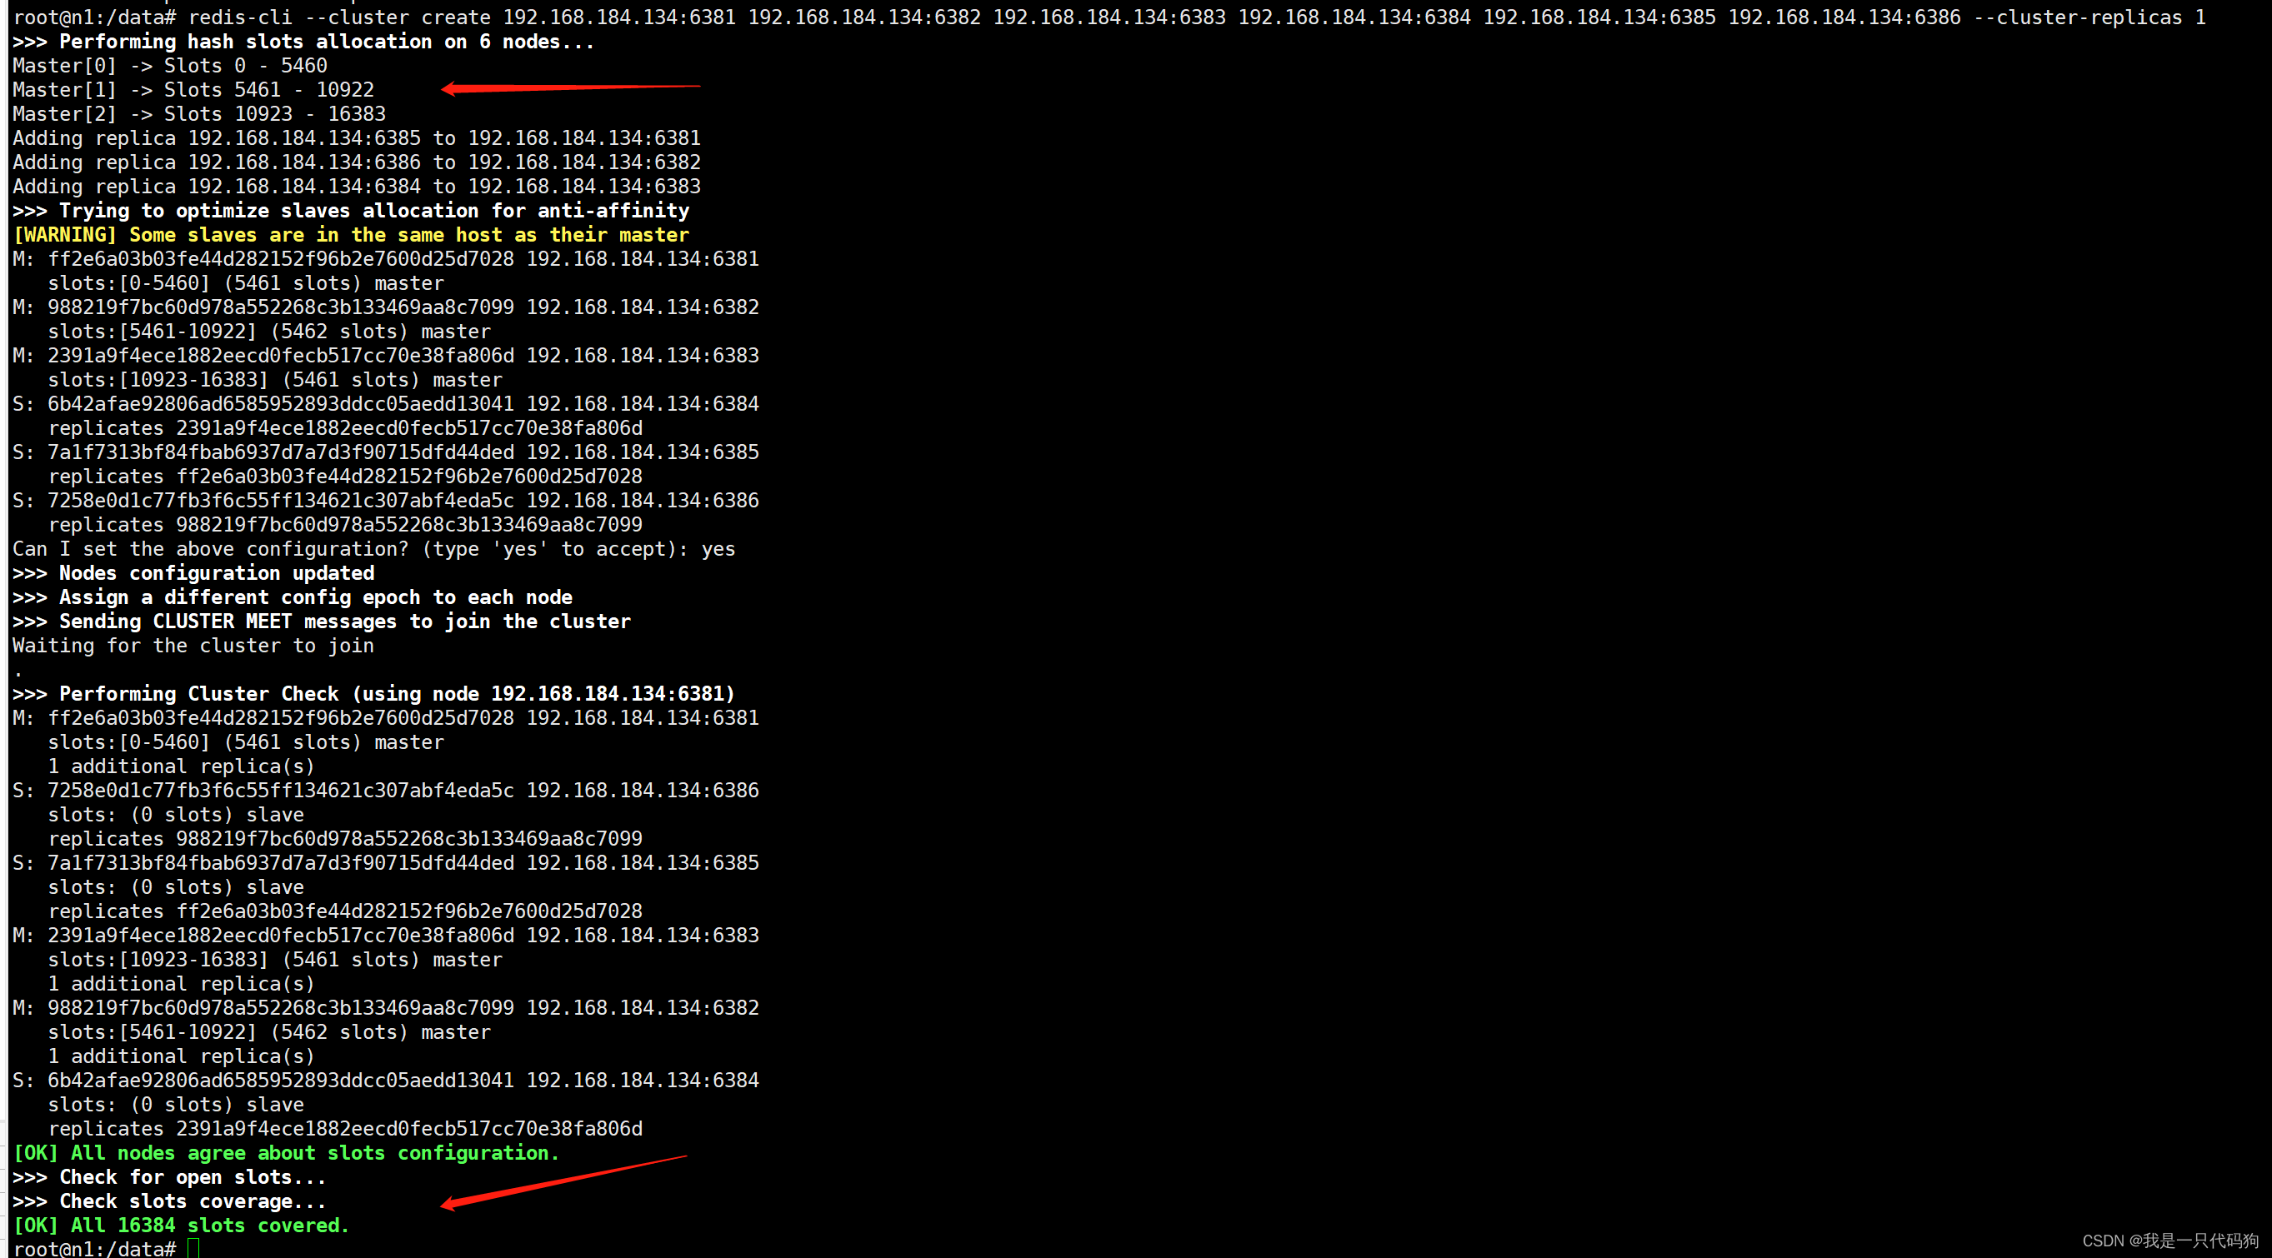The height and width of the screenshot is (1258, 2272).
Task: Click the terminal cursor block
Action: (196, 1246)
